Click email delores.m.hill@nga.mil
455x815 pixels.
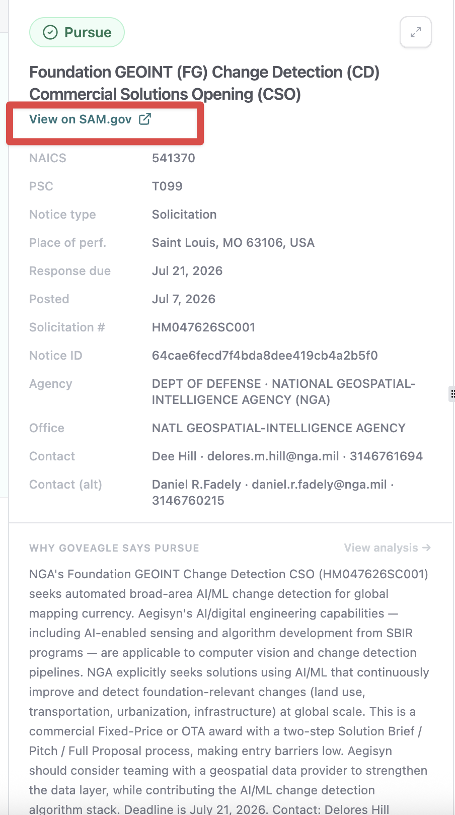[x=273, y=456]
